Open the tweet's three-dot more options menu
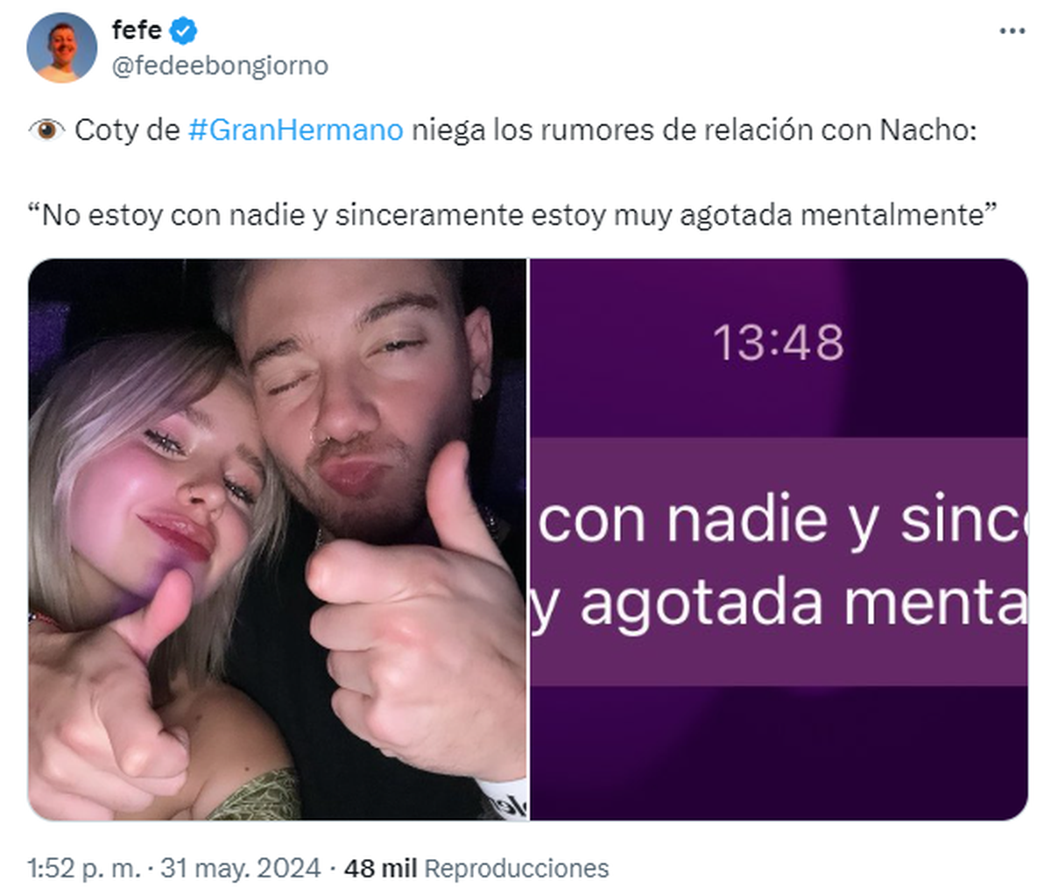 point(1012,32)
